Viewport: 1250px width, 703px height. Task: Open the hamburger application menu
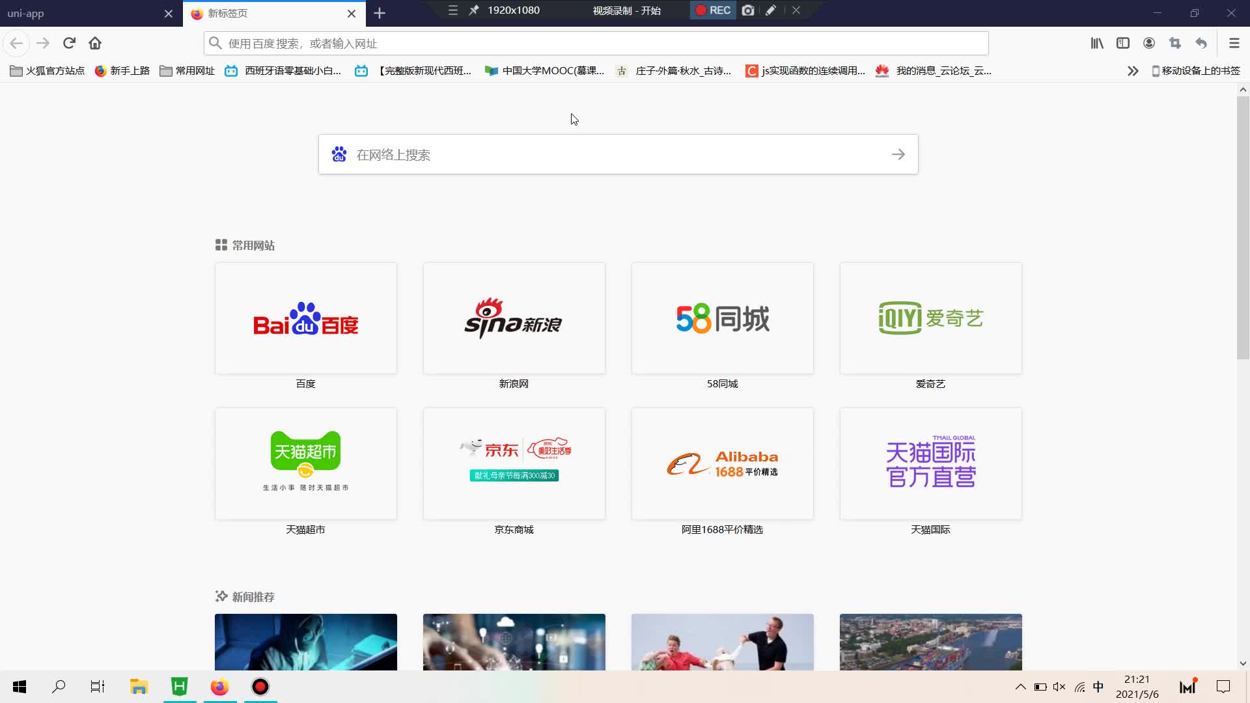click(1234, 43)
